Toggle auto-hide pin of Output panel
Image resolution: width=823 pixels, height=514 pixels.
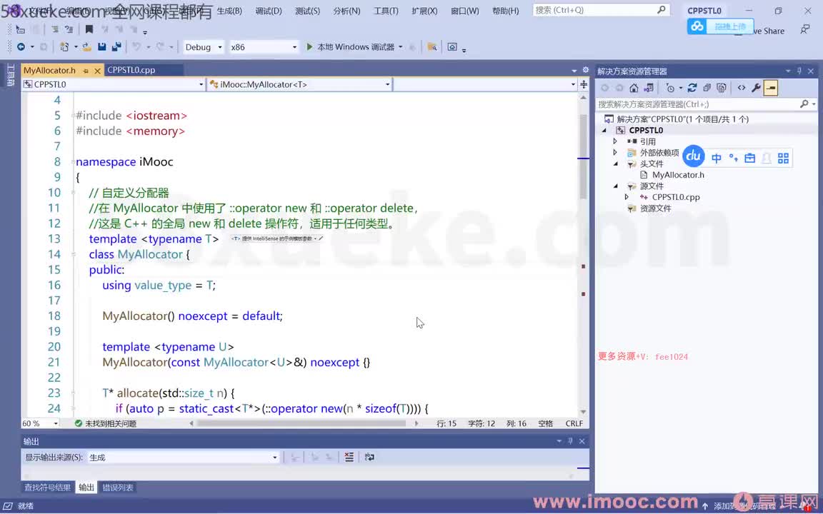(570, 441)
